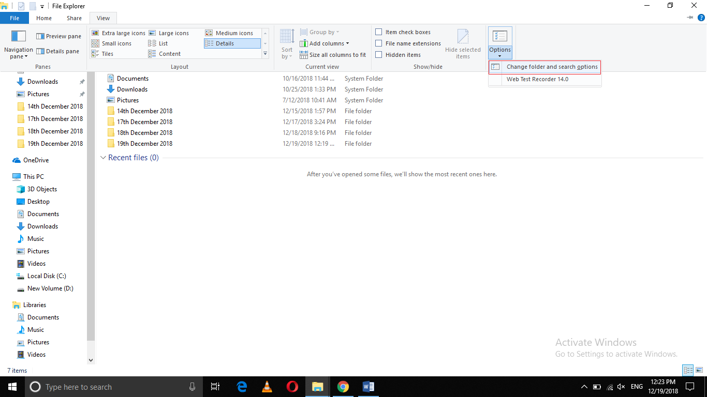Select 14th December 2018 in navigation pane
This screenshot has width=707, height=397.
55,106
